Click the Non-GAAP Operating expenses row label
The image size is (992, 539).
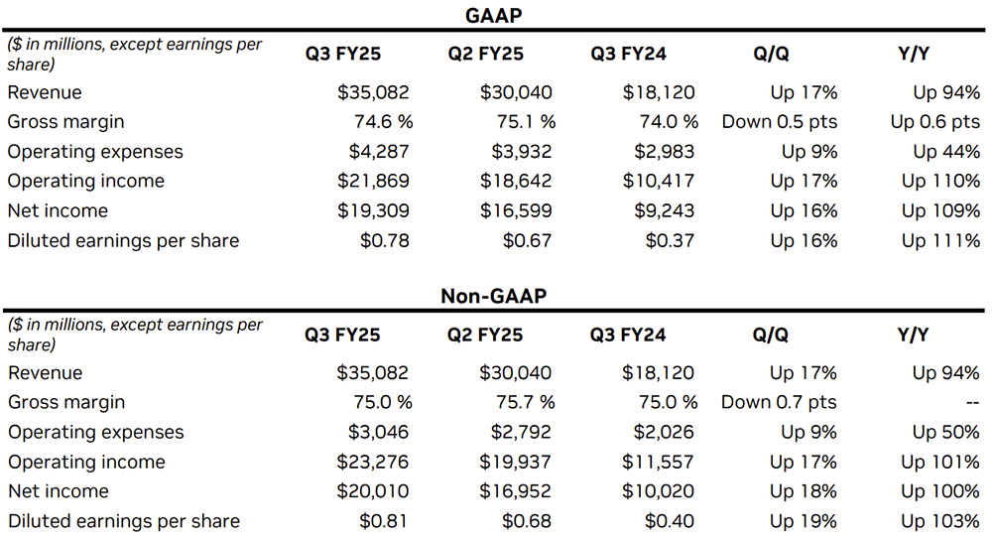[x=96, y=433]
